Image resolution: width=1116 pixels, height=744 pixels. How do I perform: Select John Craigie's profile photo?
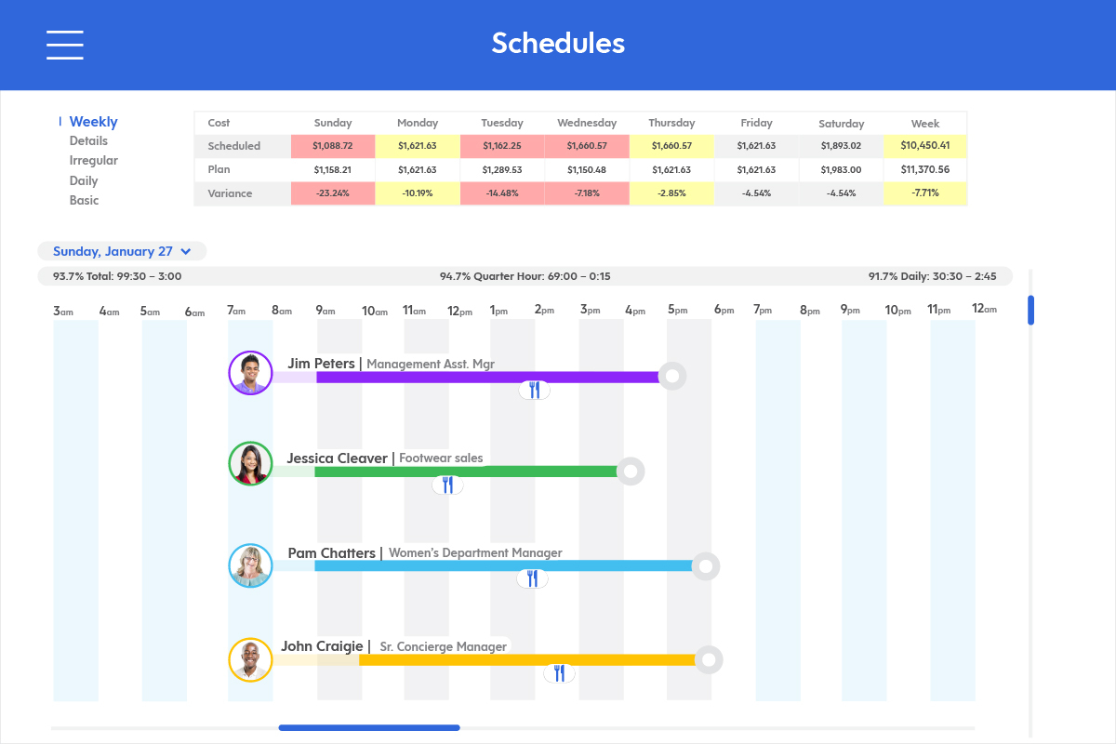pyautogui.click(x=250, y=659)
